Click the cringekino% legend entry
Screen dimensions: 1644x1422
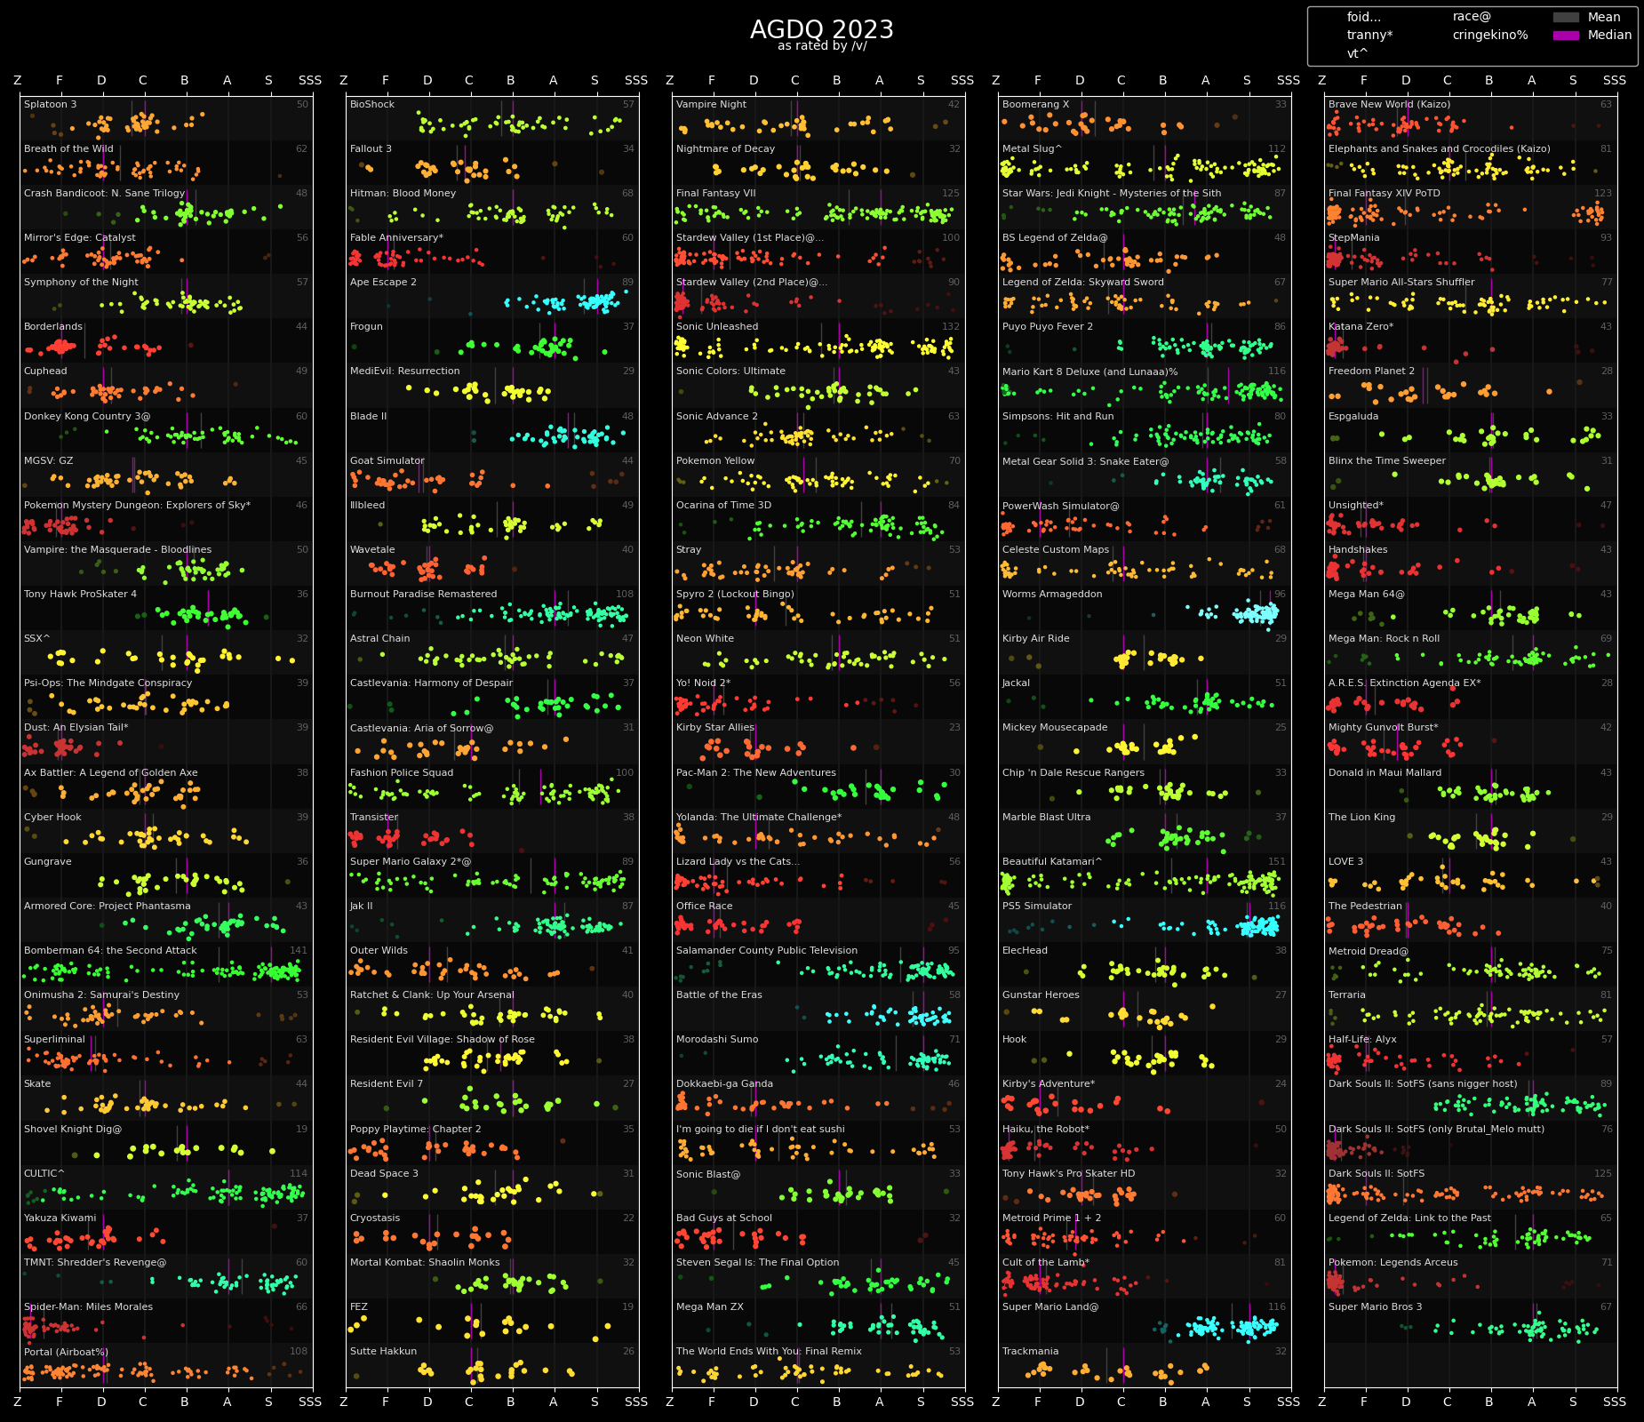(x=1490, y=36)
